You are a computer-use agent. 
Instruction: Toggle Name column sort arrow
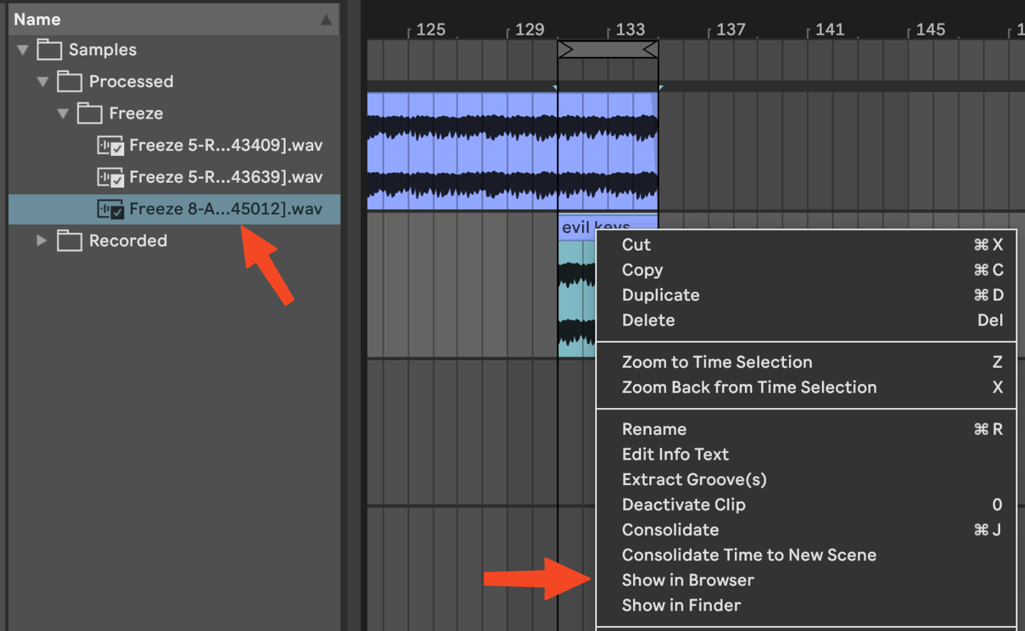pos(326,20)
